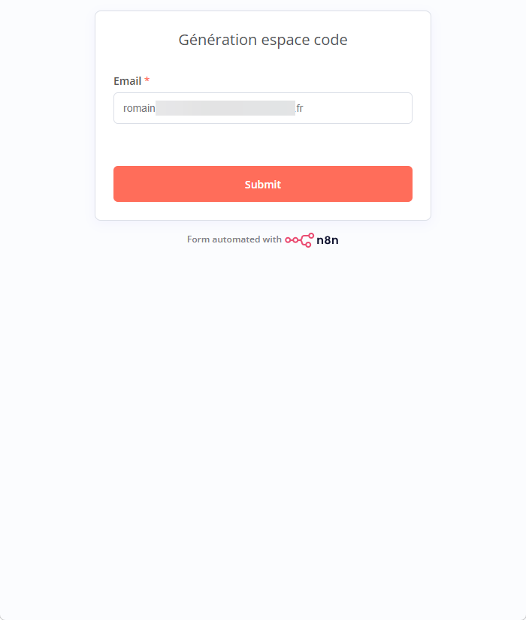Place cursor at the "fr" email ending
This screenshot has width=526, height=620.
tap(299, 108)
